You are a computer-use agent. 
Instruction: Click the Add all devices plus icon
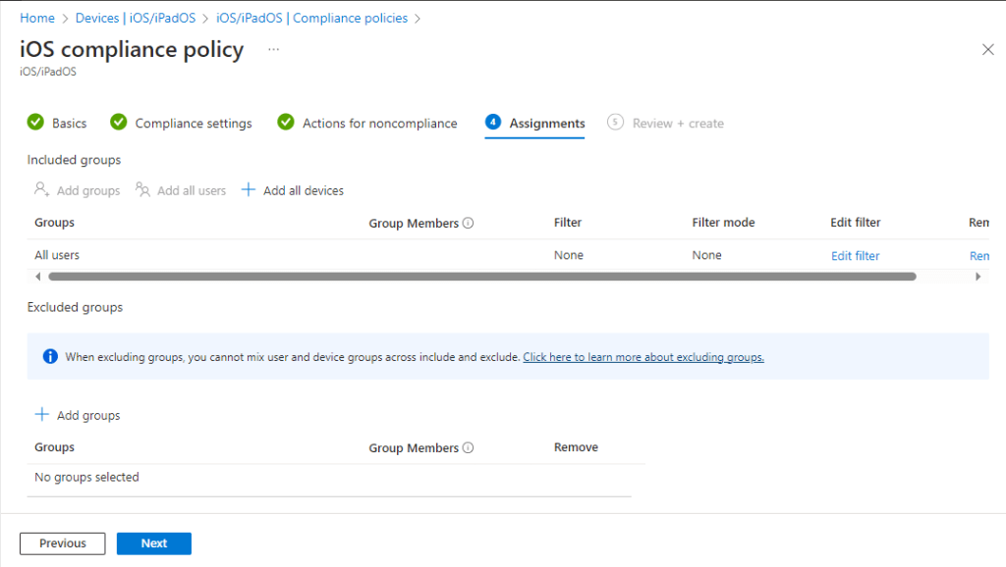(249, 189)
